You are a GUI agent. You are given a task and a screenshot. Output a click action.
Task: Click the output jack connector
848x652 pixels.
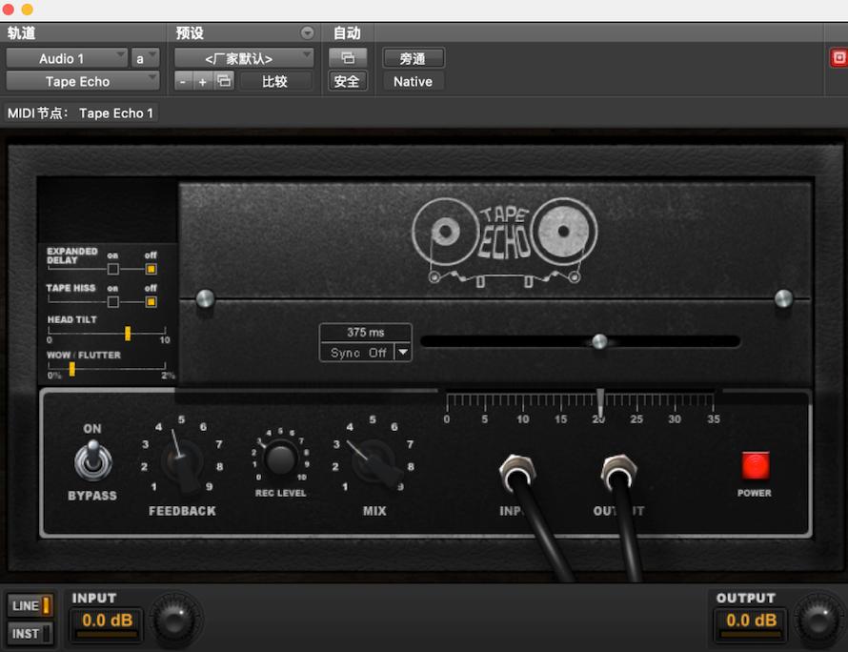pos(618,473)
